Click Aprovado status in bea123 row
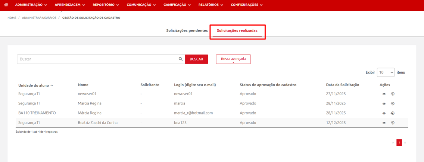The height and width of the screenshot is (162, 424). tap(248, 123)
